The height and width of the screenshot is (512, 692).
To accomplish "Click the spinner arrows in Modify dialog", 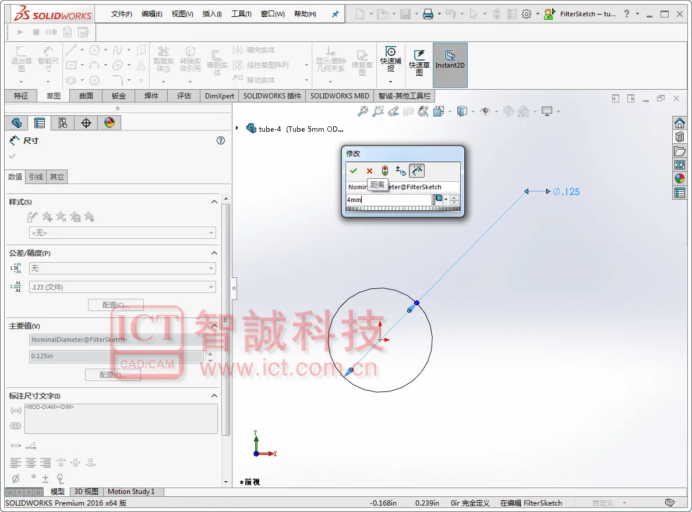I will (454, 200).
